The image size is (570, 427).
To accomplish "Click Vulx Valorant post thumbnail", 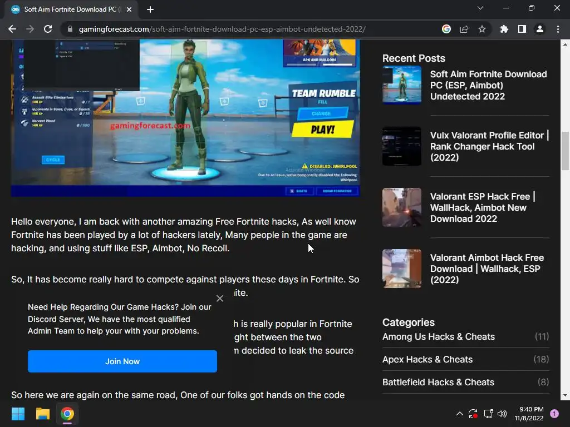I will pos(402,146).
